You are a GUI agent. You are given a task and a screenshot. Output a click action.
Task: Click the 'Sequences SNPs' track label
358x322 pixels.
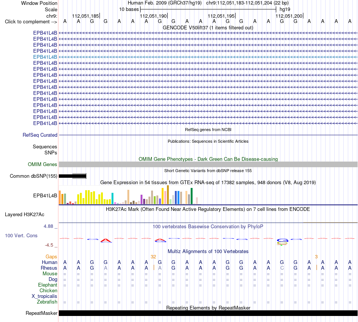[x=45, y=150]
